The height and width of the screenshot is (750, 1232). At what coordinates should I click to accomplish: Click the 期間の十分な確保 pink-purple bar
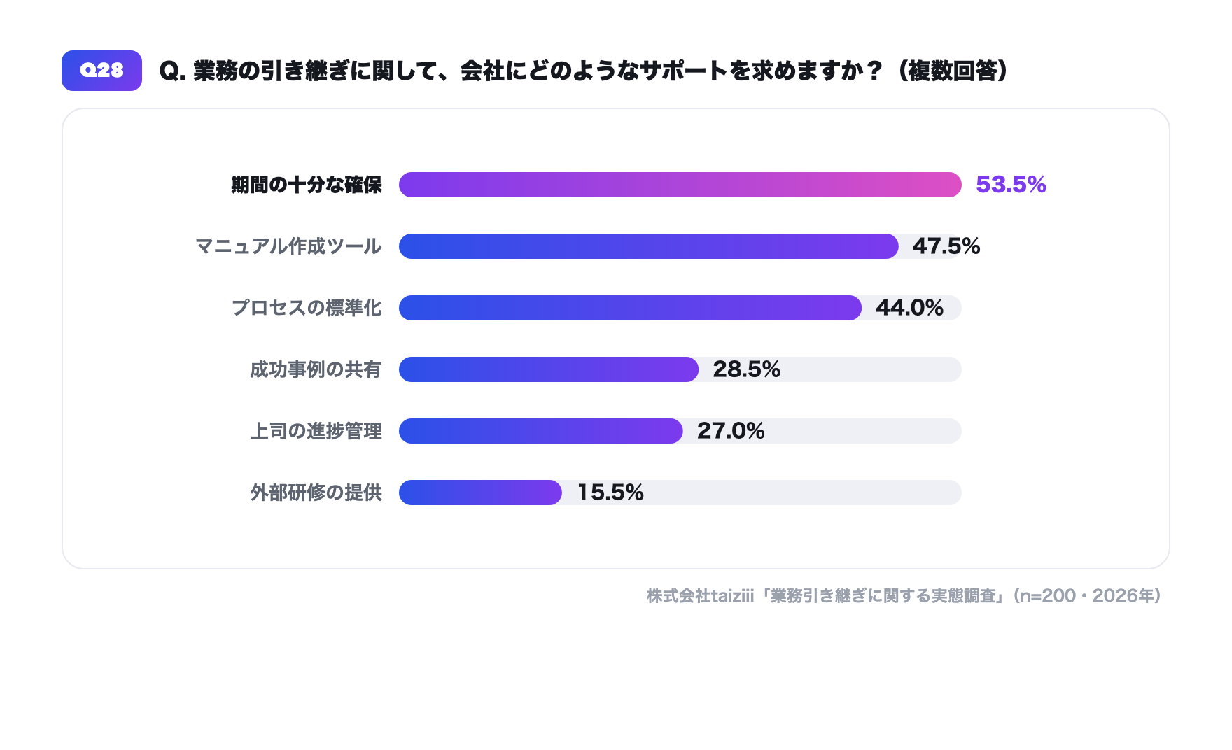(x=680, y=185)
